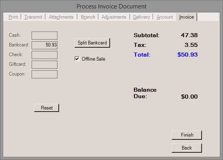223x160 pixels.
Task: Uncheck the Offline Sale checkbox
Action: (x=77, y=59)
